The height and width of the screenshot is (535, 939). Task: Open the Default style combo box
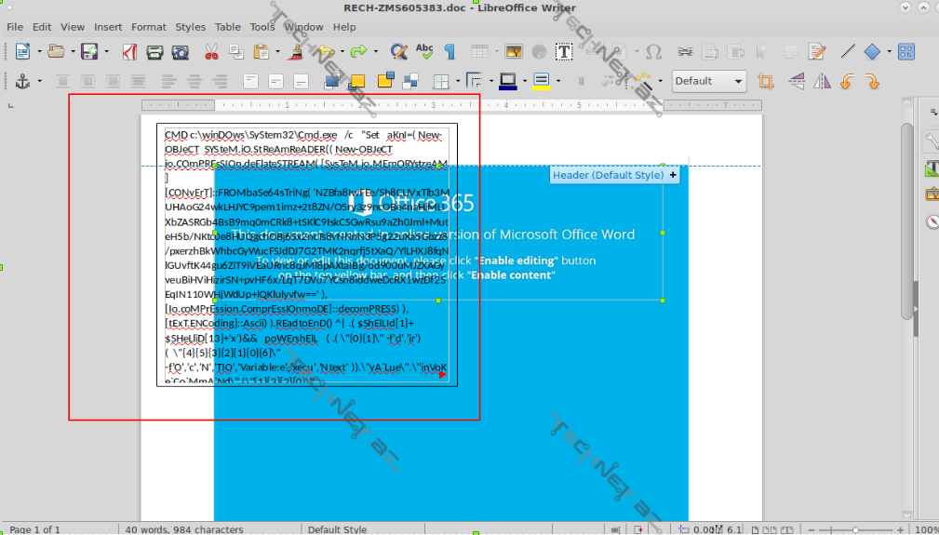[x=709, y=82]
